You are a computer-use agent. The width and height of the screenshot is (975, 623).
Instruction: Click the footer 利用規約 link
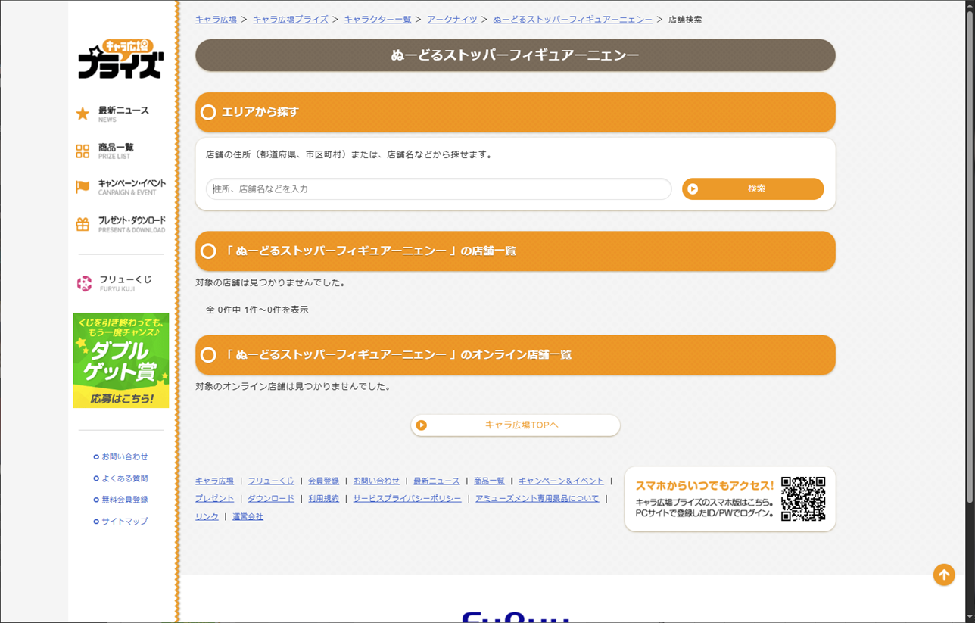(323, 499)
